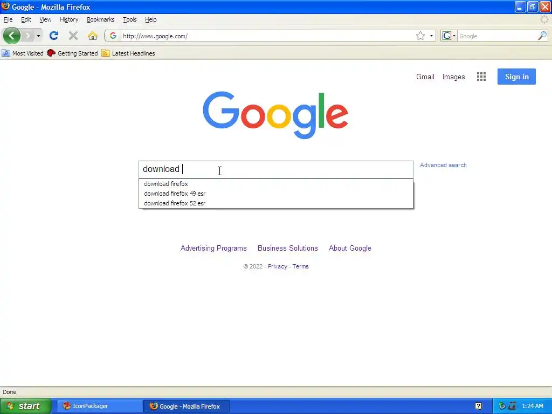Open the Bookmarks menu

click(101, 20)
